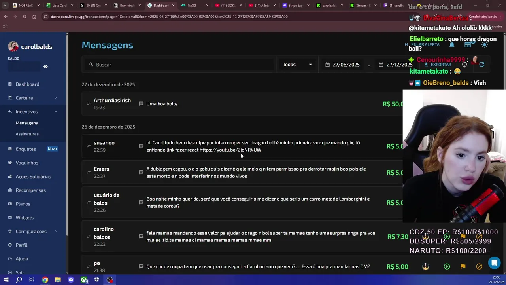
Task: Open the layout panel icon beside the bell
Action: point(468,45)
